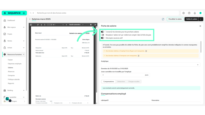Open Valider le salaire dropdown arrow
Viewport: 205px width, 115px height.
coord(201,19)
